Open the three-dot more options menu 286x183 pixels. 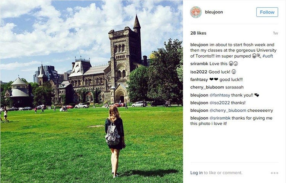(275, 173)
